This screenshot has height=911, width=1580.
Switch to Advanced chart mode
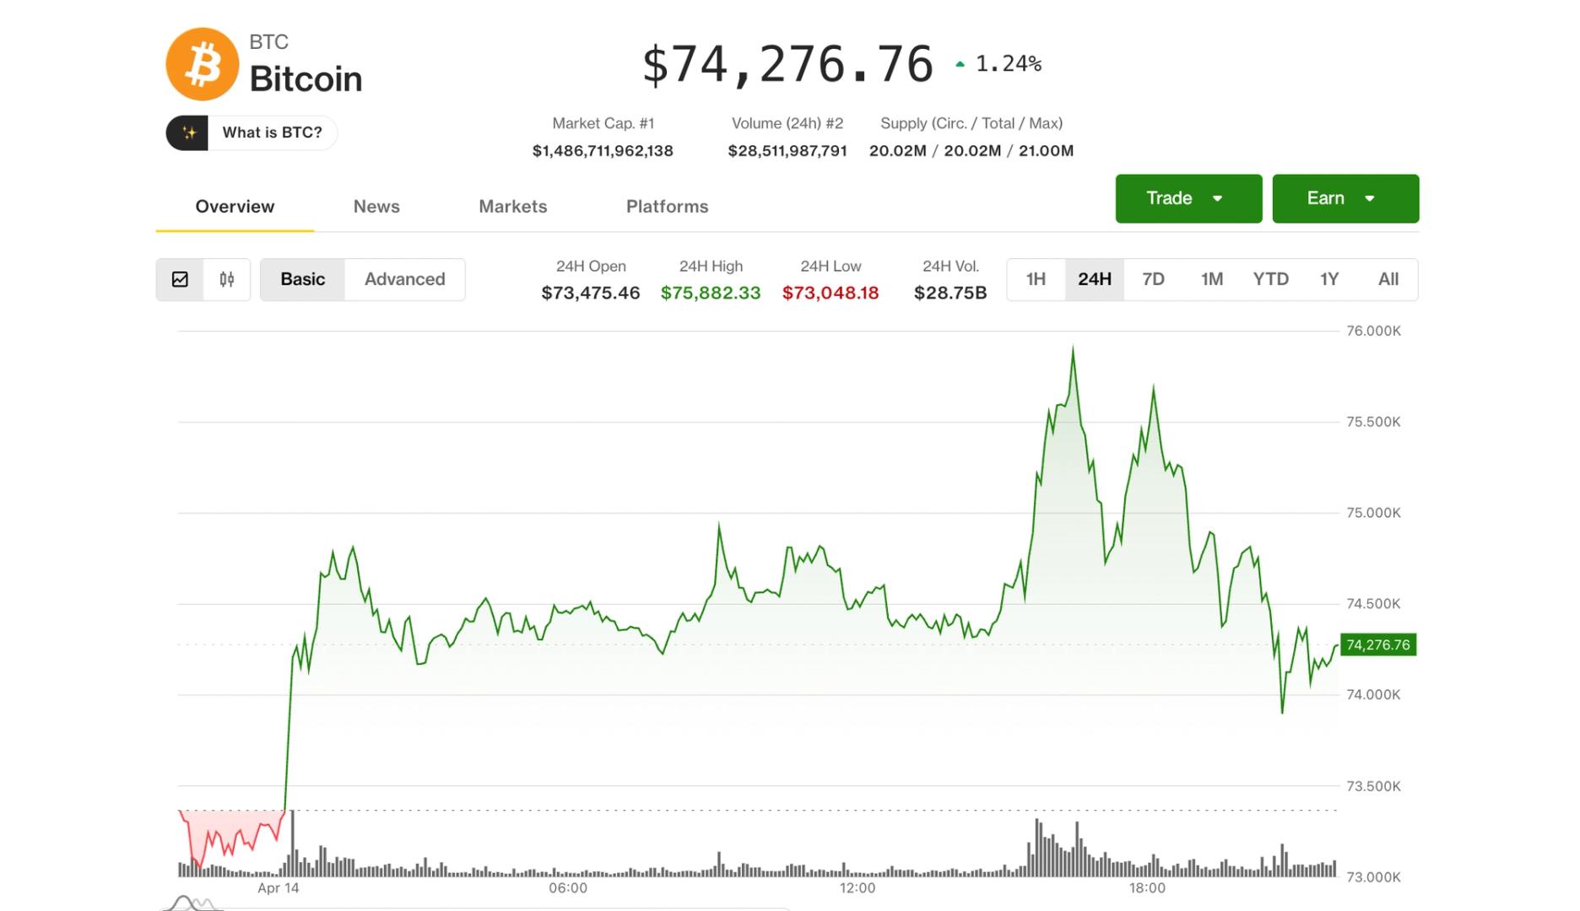(x=405, y=279)
